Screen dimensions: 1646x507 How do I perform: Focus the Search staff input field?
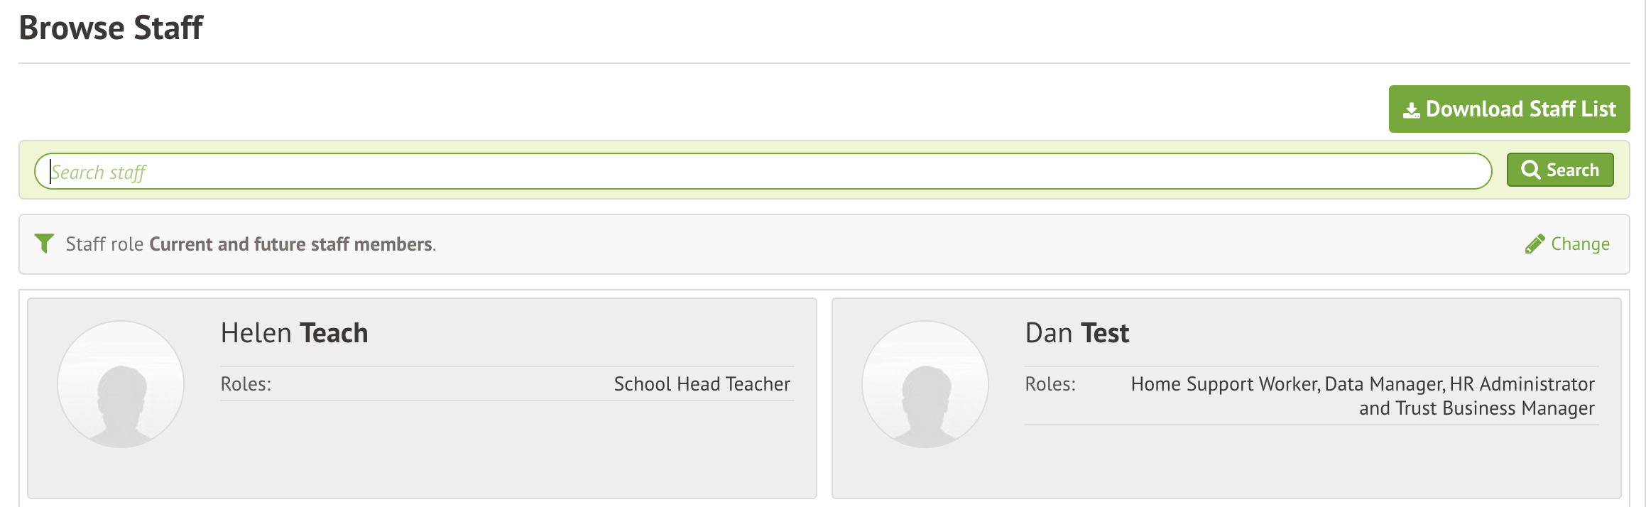coord(763,172)
